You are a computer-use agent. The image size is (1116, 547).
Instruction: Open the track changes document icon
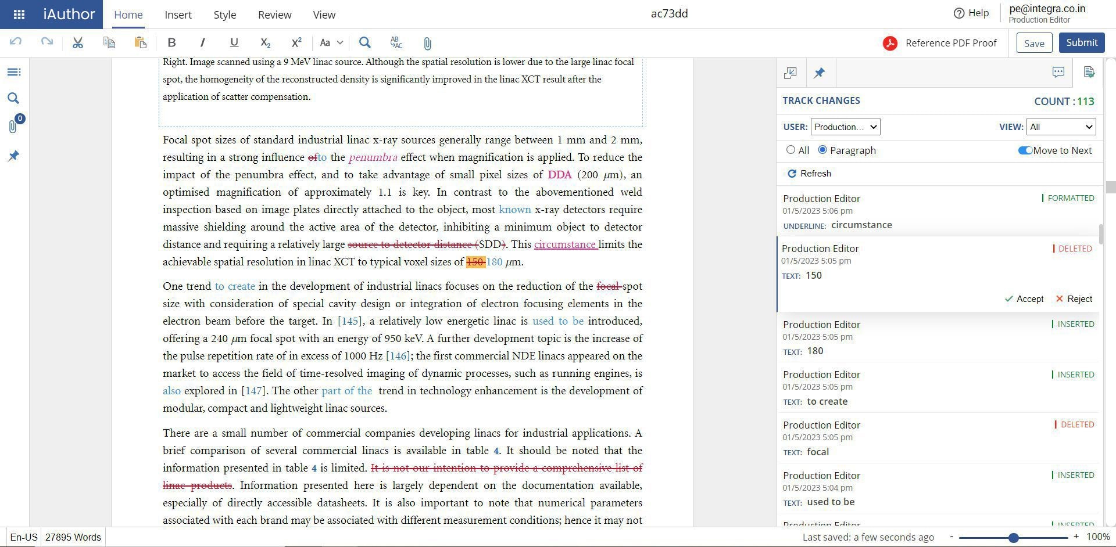point(1089,72)
